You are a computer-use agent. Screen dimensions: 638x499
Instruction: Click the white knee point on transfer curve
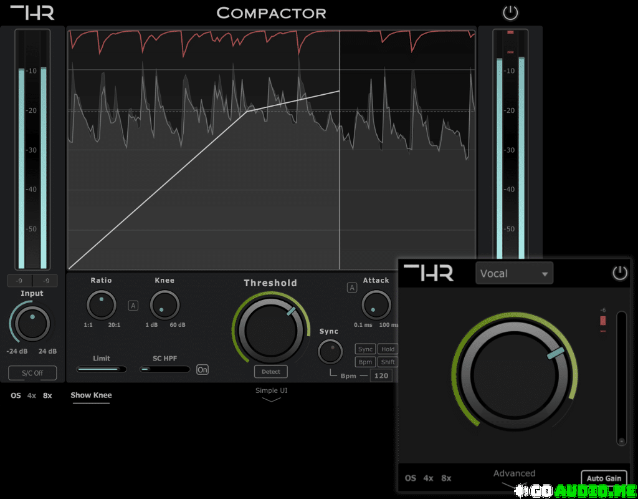tap(247, 111)
